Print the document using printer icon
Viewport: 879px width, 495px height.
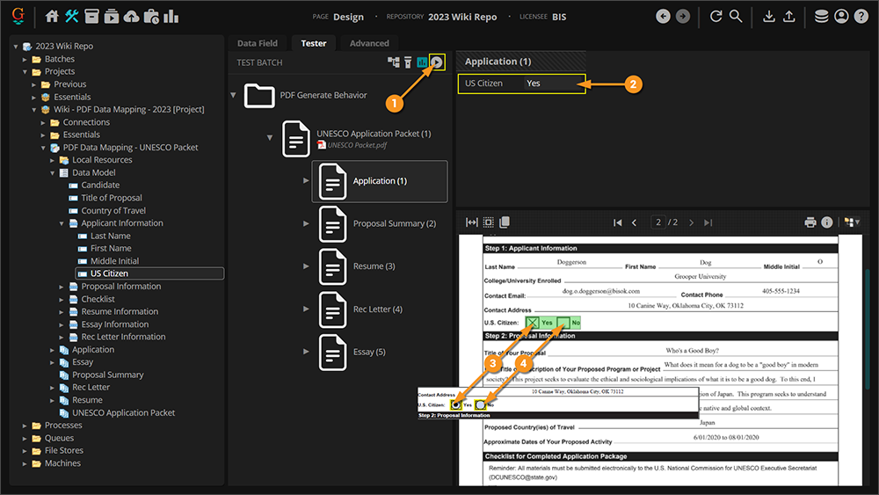tap(810, 222)
